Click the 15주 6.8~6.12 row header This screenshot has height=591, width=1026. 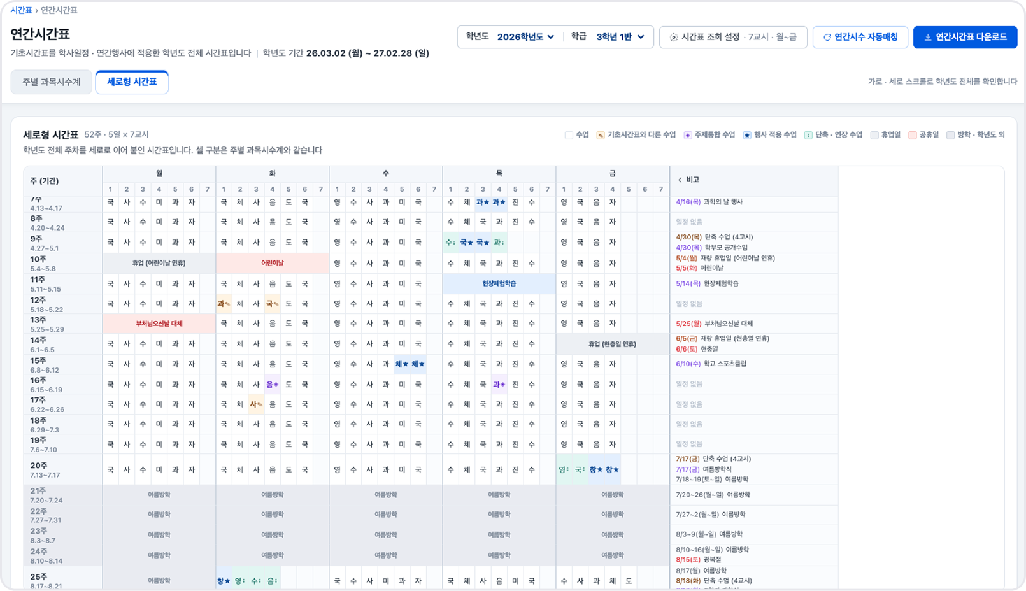click(x=62, y=365)
